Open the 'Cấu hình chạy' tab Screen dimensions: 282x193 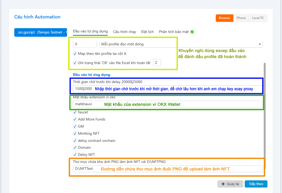coord(124,32)
